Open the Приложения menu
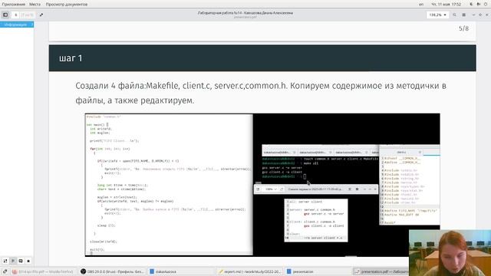 13,5
